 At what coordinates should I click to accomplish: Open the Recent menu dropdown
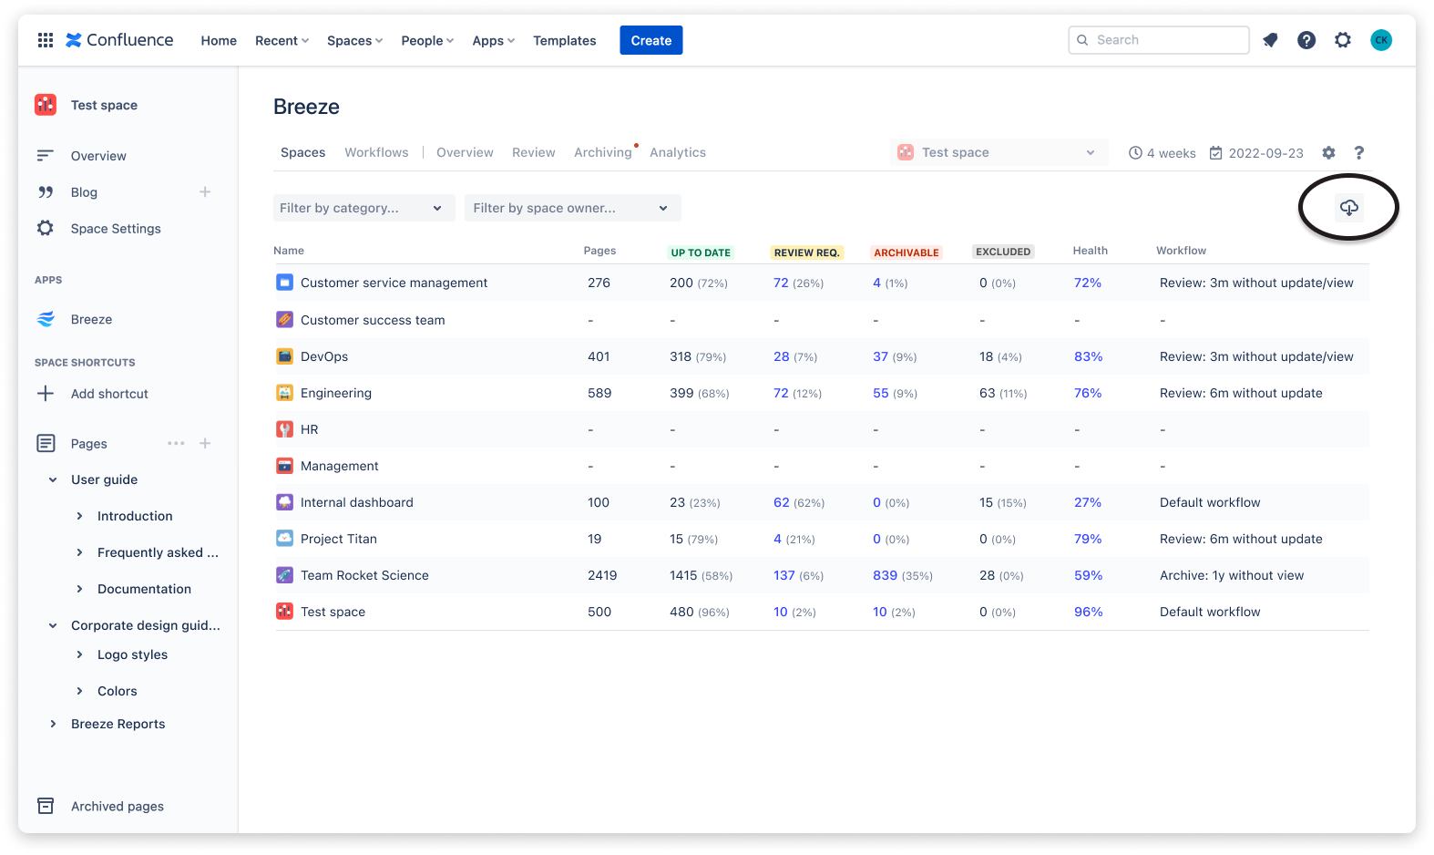(x=282, y=41)
